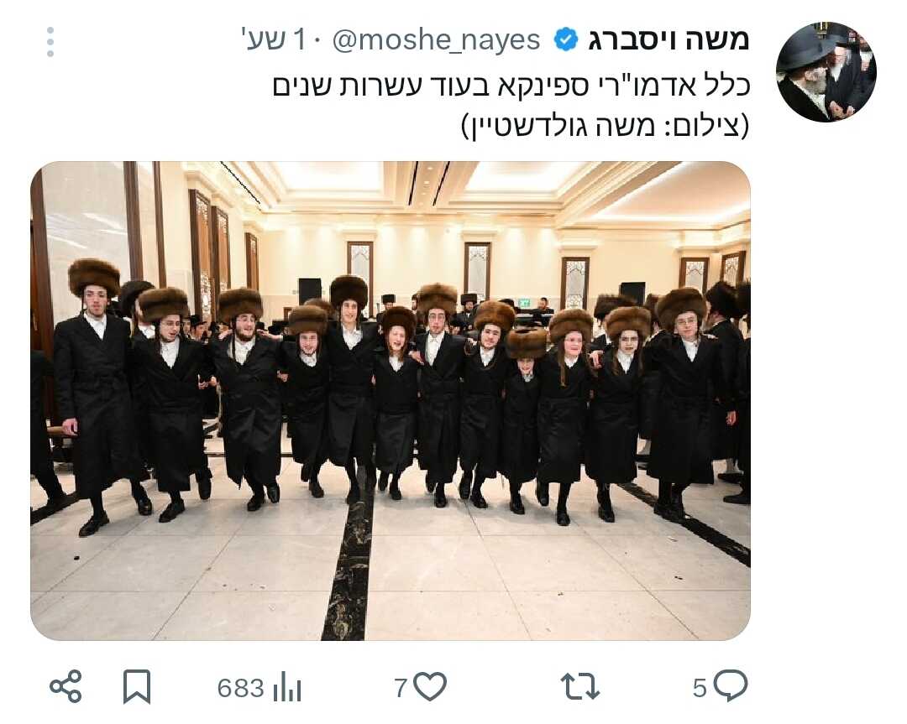Enlarge the dancing group photo

tap(391, 400)
